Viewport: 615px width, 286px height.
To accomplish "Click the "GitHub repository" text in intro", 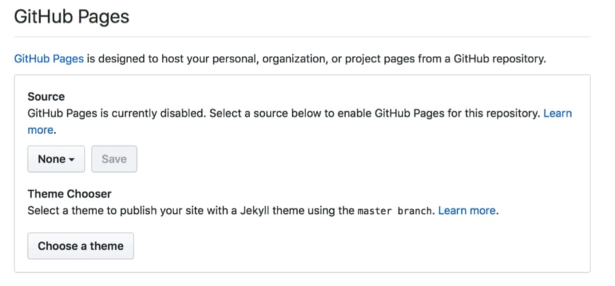I will [499, 59].
